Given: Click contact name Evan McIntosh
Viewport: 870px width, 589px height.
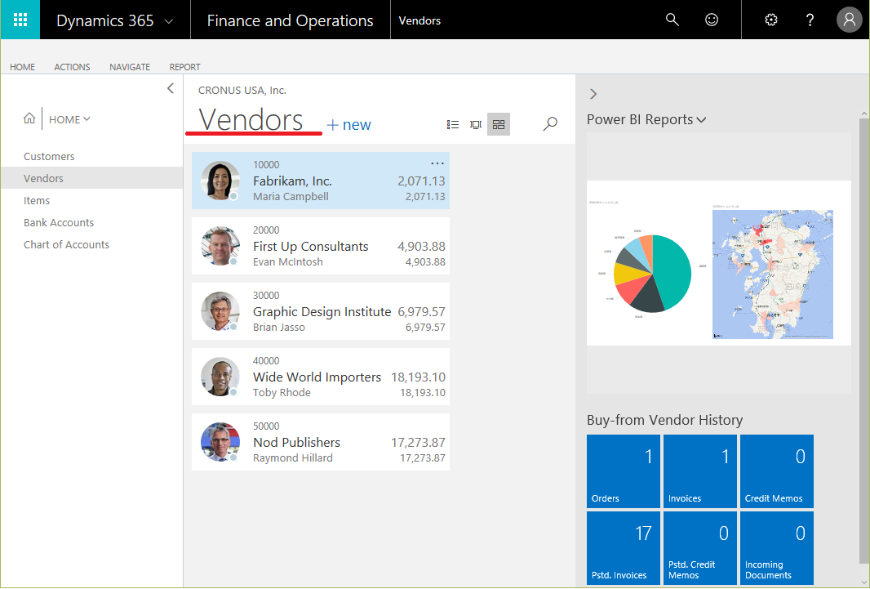Looking at the screenshot, I should [288, 262].
